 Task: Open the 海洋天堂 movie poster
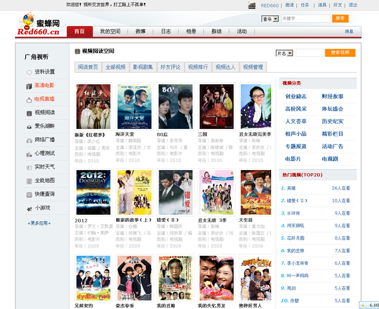pos(135,106)
